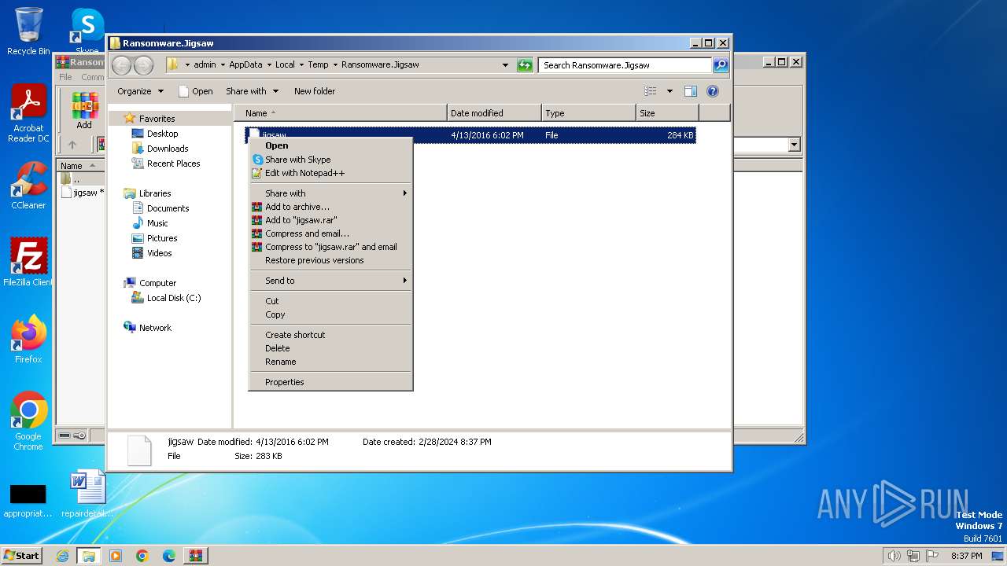1007x566 pixels.
Task: Open File menu in WinRAR window
Action: (x=66, y=77)
